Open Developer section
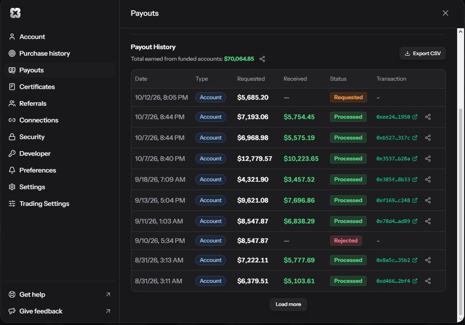This screenshot has height=325, width=465. point(60,153)
